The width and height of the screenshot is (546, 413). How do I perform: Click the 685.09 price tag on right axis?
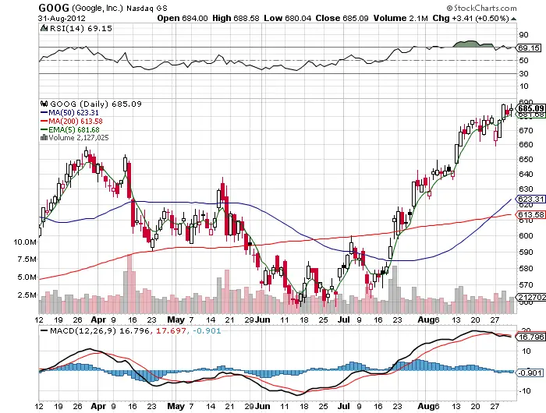coord(530,108)
